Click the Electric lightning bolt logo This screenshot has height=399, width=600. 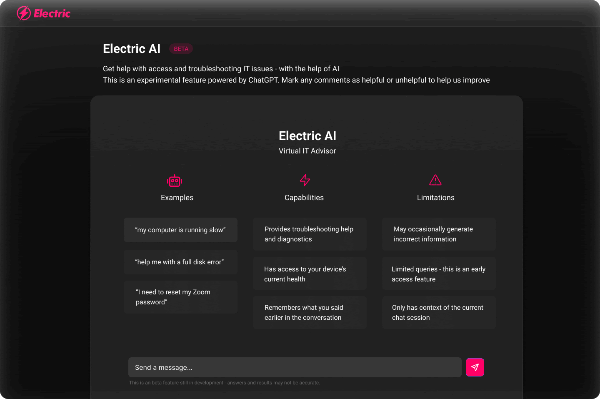coord(24,13)
